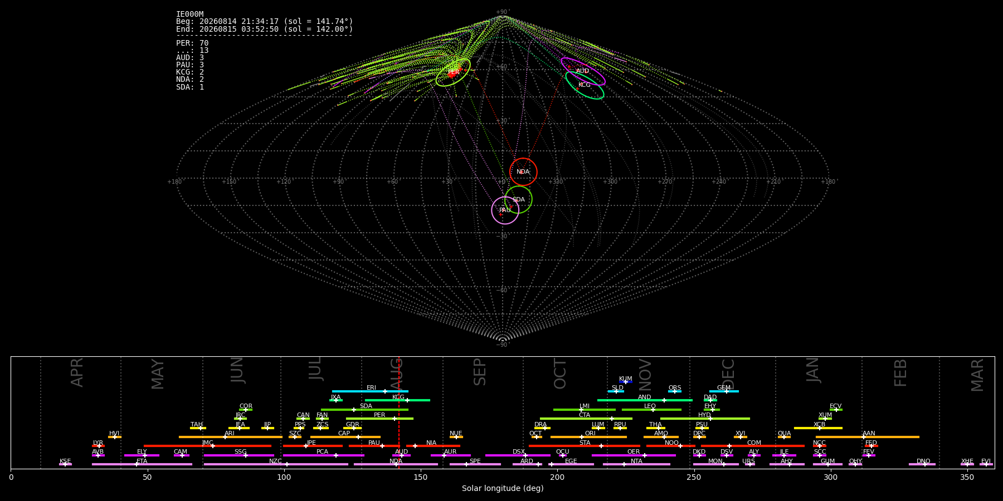Click the Solar longitude axis label
This screenshot has height=501, width=1003.
(503, 488)
